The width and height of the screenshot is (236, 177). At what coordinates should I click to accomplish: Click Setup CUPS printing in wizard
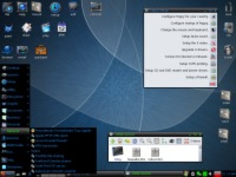point(194,64)
